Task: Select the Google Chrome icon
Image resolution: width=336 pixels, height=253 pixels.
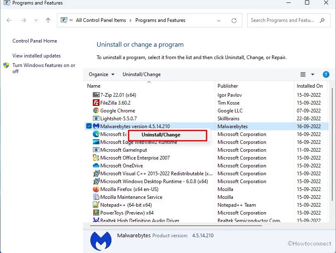Action: 95,110
